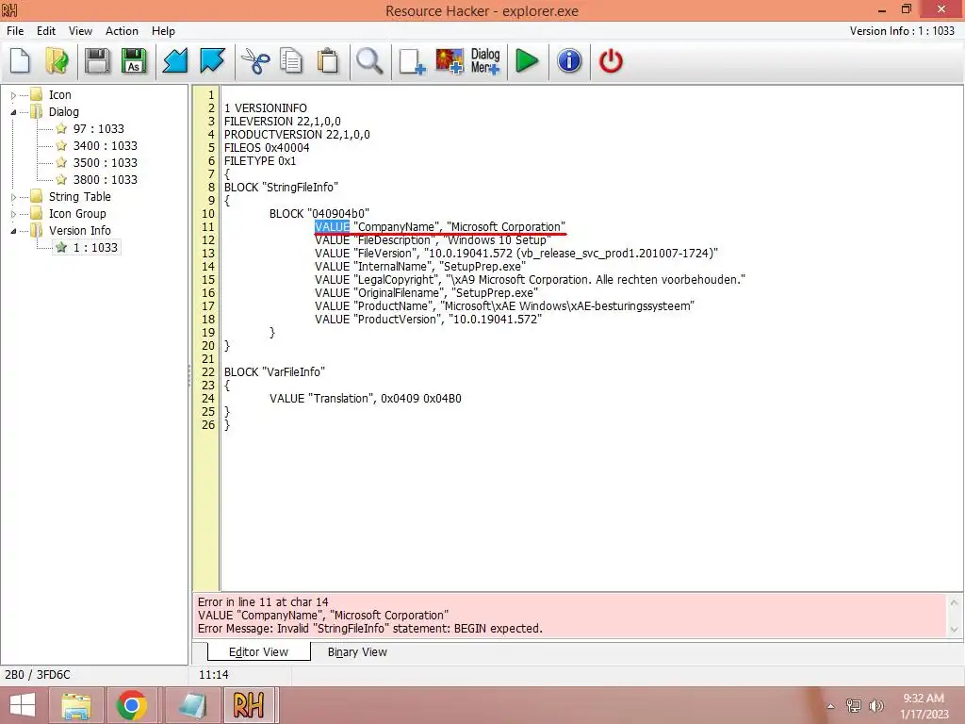Screen dimensions: 965x724
Task: Switch to the Editor View tab
Action: tap(258, 652)
